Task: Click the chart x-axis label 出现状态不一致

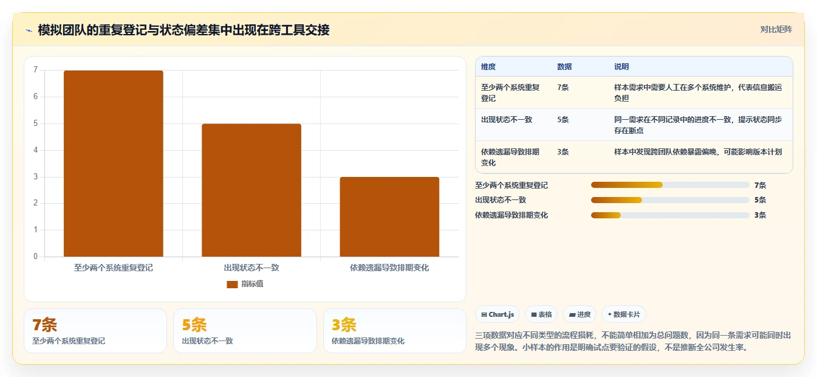Action: [251, 268]
